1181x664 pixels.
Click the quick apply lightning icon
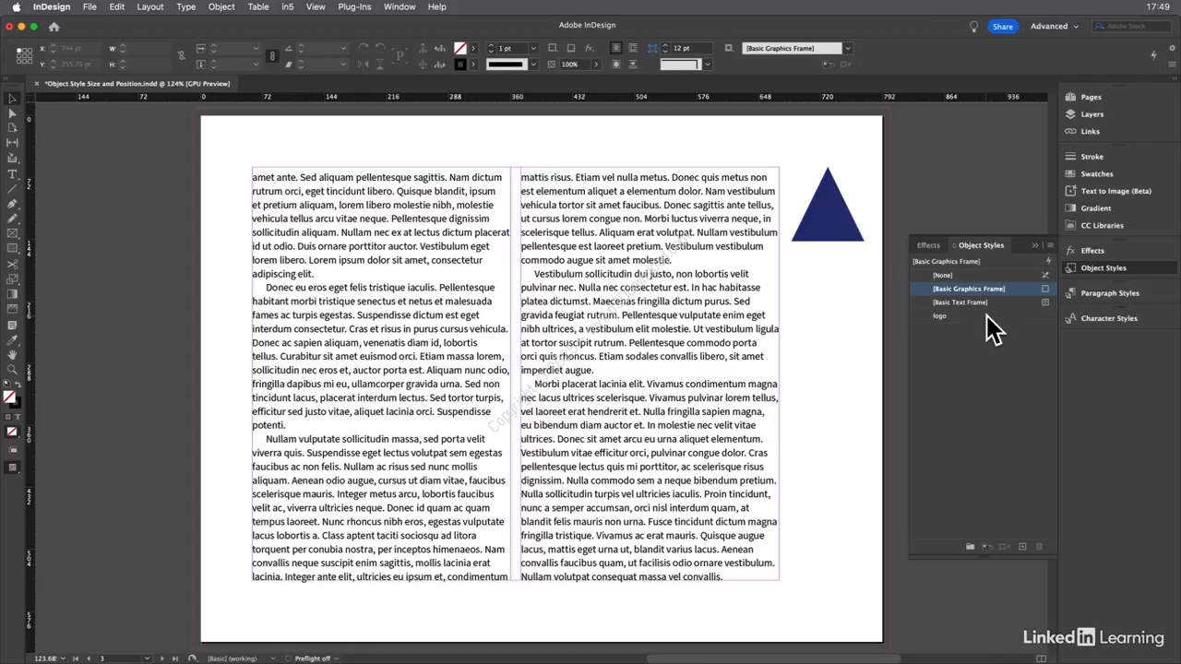click(x=1153, y=55)
